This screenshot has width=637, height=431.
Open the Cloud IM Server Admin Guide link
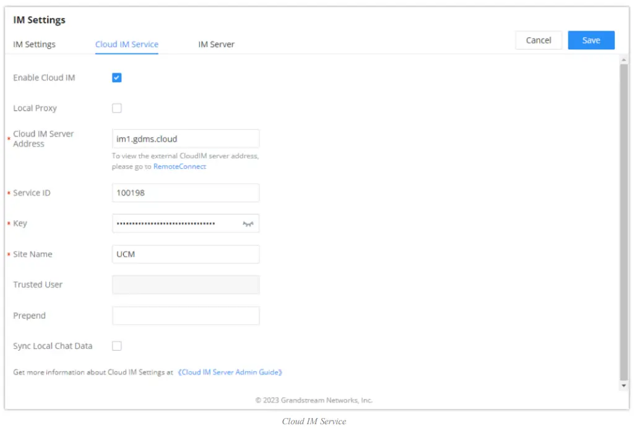click(230, 372)
